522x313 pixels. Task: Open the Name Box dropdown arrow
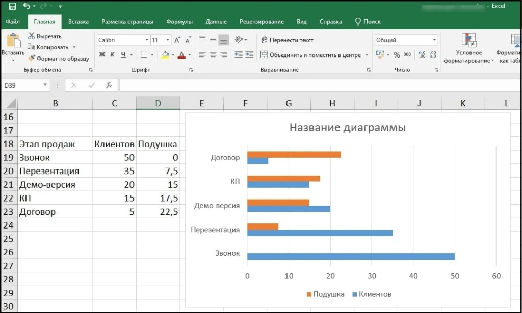pos(45,86)
